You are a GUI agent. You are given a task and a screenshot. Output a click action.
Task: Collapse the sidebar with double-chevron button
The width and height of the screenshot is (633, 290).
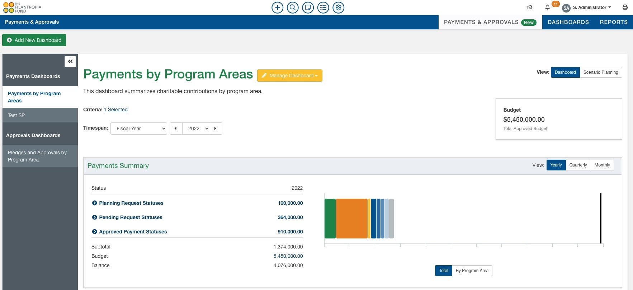click(70, 62)
